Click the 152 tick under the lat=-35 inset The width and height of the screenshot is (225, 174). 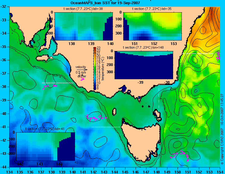(154, 43)
